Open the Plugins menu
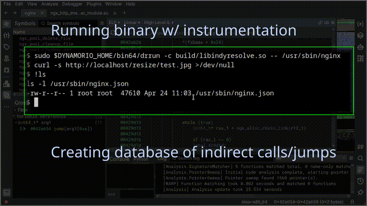 94,4
